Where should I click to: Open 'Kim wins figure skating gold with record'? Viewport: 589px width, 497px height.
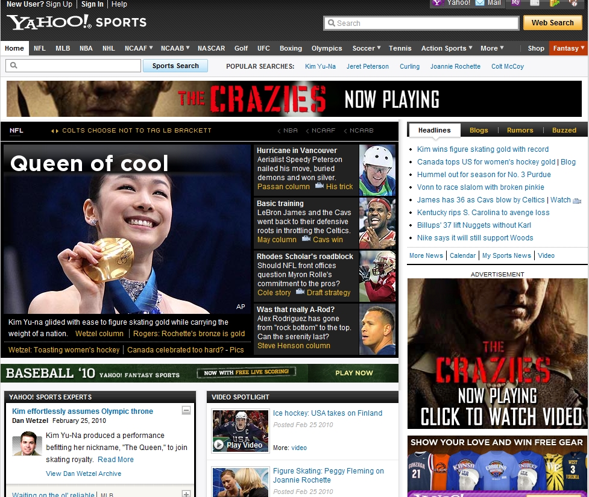(x=483, y=149)
